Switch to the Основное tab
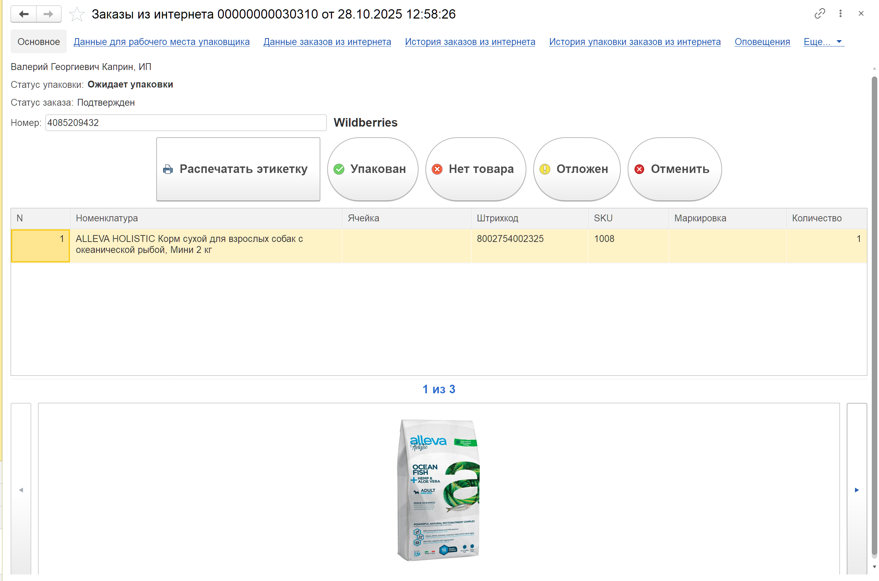This screenshot has height=581, width=879. 38,42
